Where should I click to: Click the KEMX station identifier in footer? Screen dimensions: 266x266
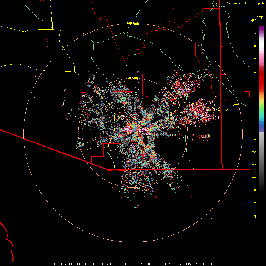pyautogui.click(x=168, y=264)
